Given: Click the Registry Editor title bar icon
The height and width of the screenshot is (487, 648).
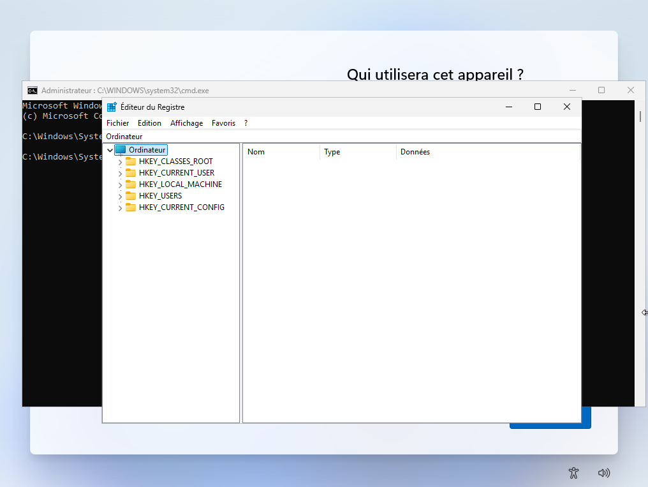Looking at the screenshot, I should (112, 107).
